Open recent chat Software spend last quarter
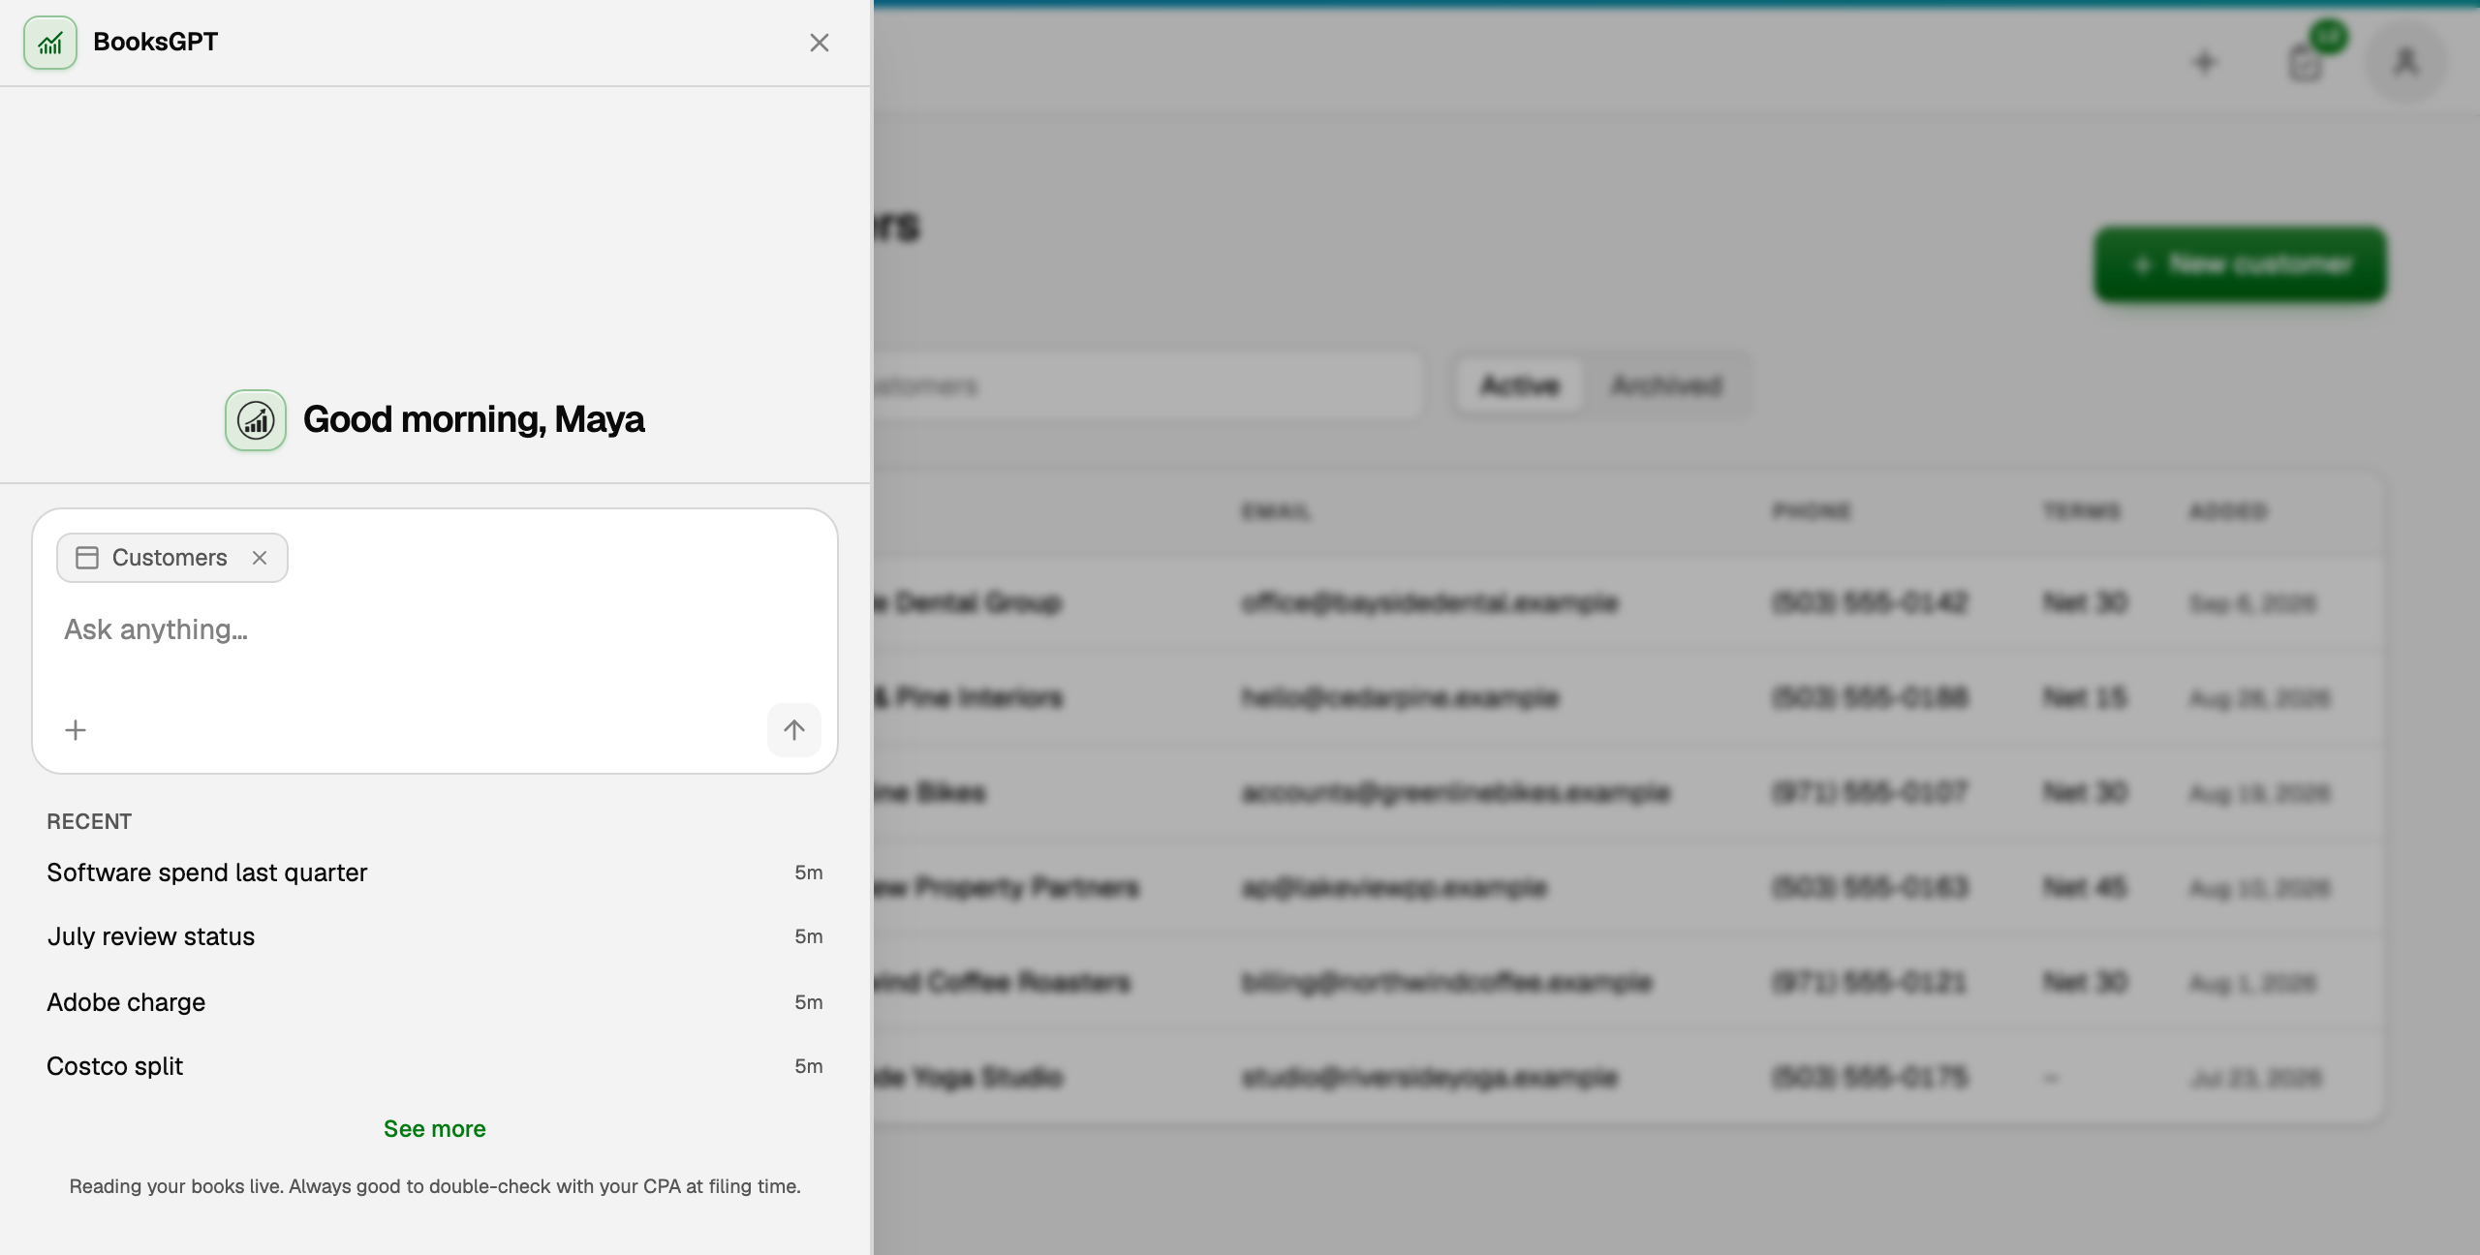This screenshot has width=2480, height=1255. [x=434, y=872]
